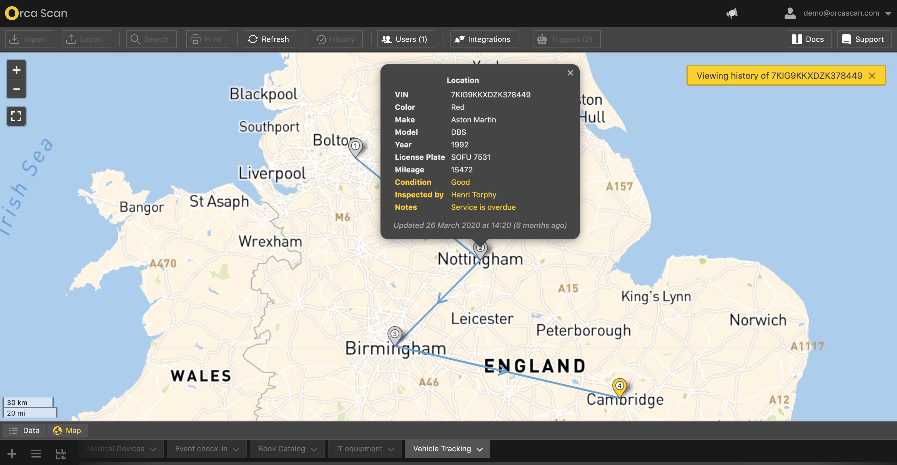Toggle fullscreen map view
The image size is (897, 465).
(x=16, y=116)
